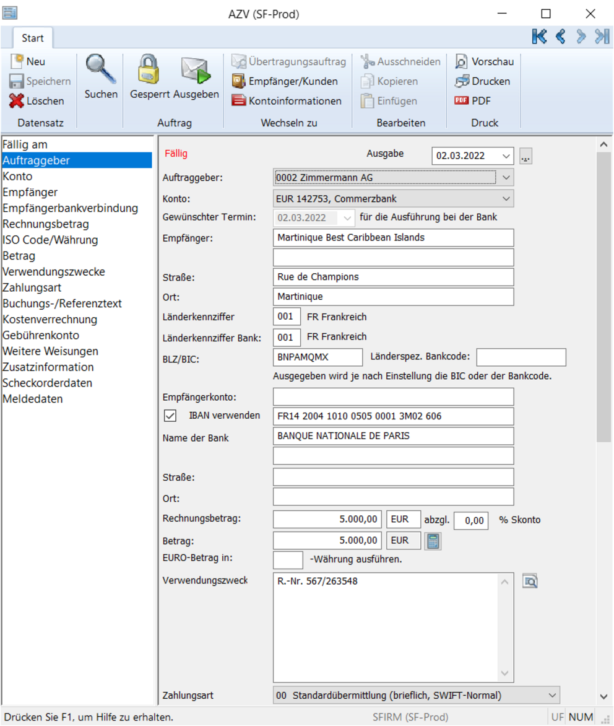Switch to the Start ribbon tab
Screen dimensions: 614x726
click(32, 38)
